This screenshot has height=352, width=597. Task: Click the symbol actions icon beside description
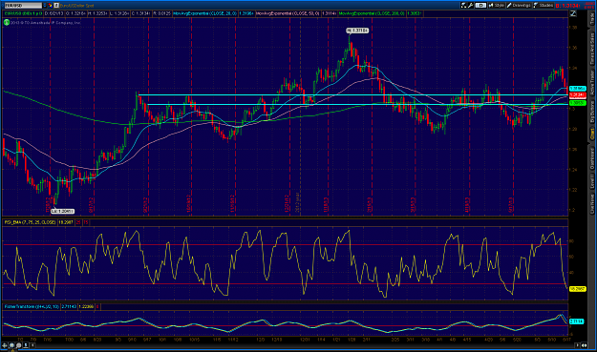[56, 6]
